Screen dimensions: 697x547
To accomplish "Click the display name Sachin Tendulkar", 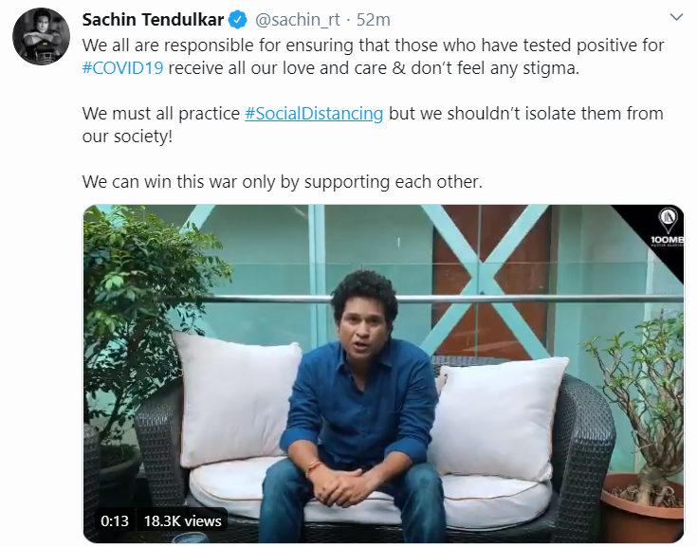I will pyautogui.click(x=154, y=20).
